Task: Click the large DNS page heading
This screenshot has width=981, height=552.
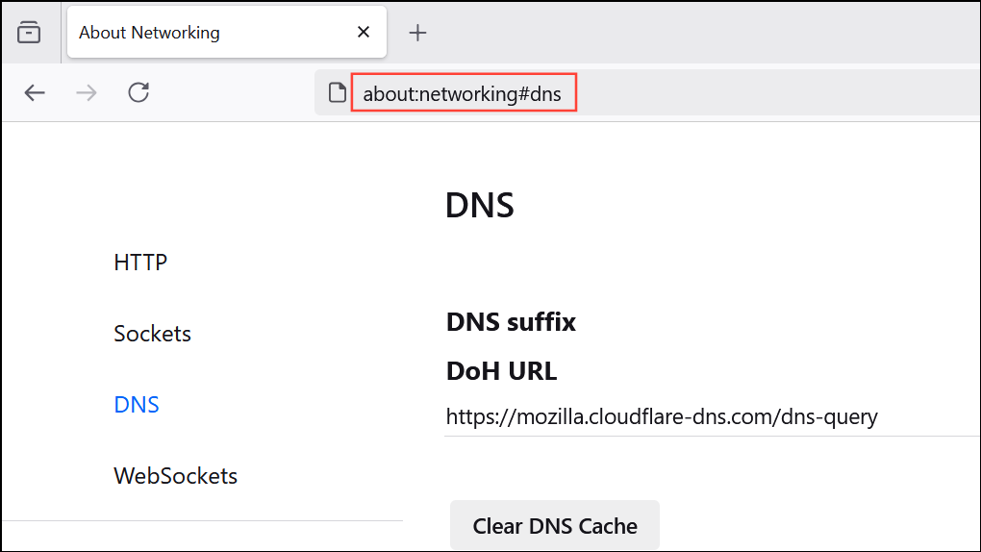Action: tap(479, 206)
